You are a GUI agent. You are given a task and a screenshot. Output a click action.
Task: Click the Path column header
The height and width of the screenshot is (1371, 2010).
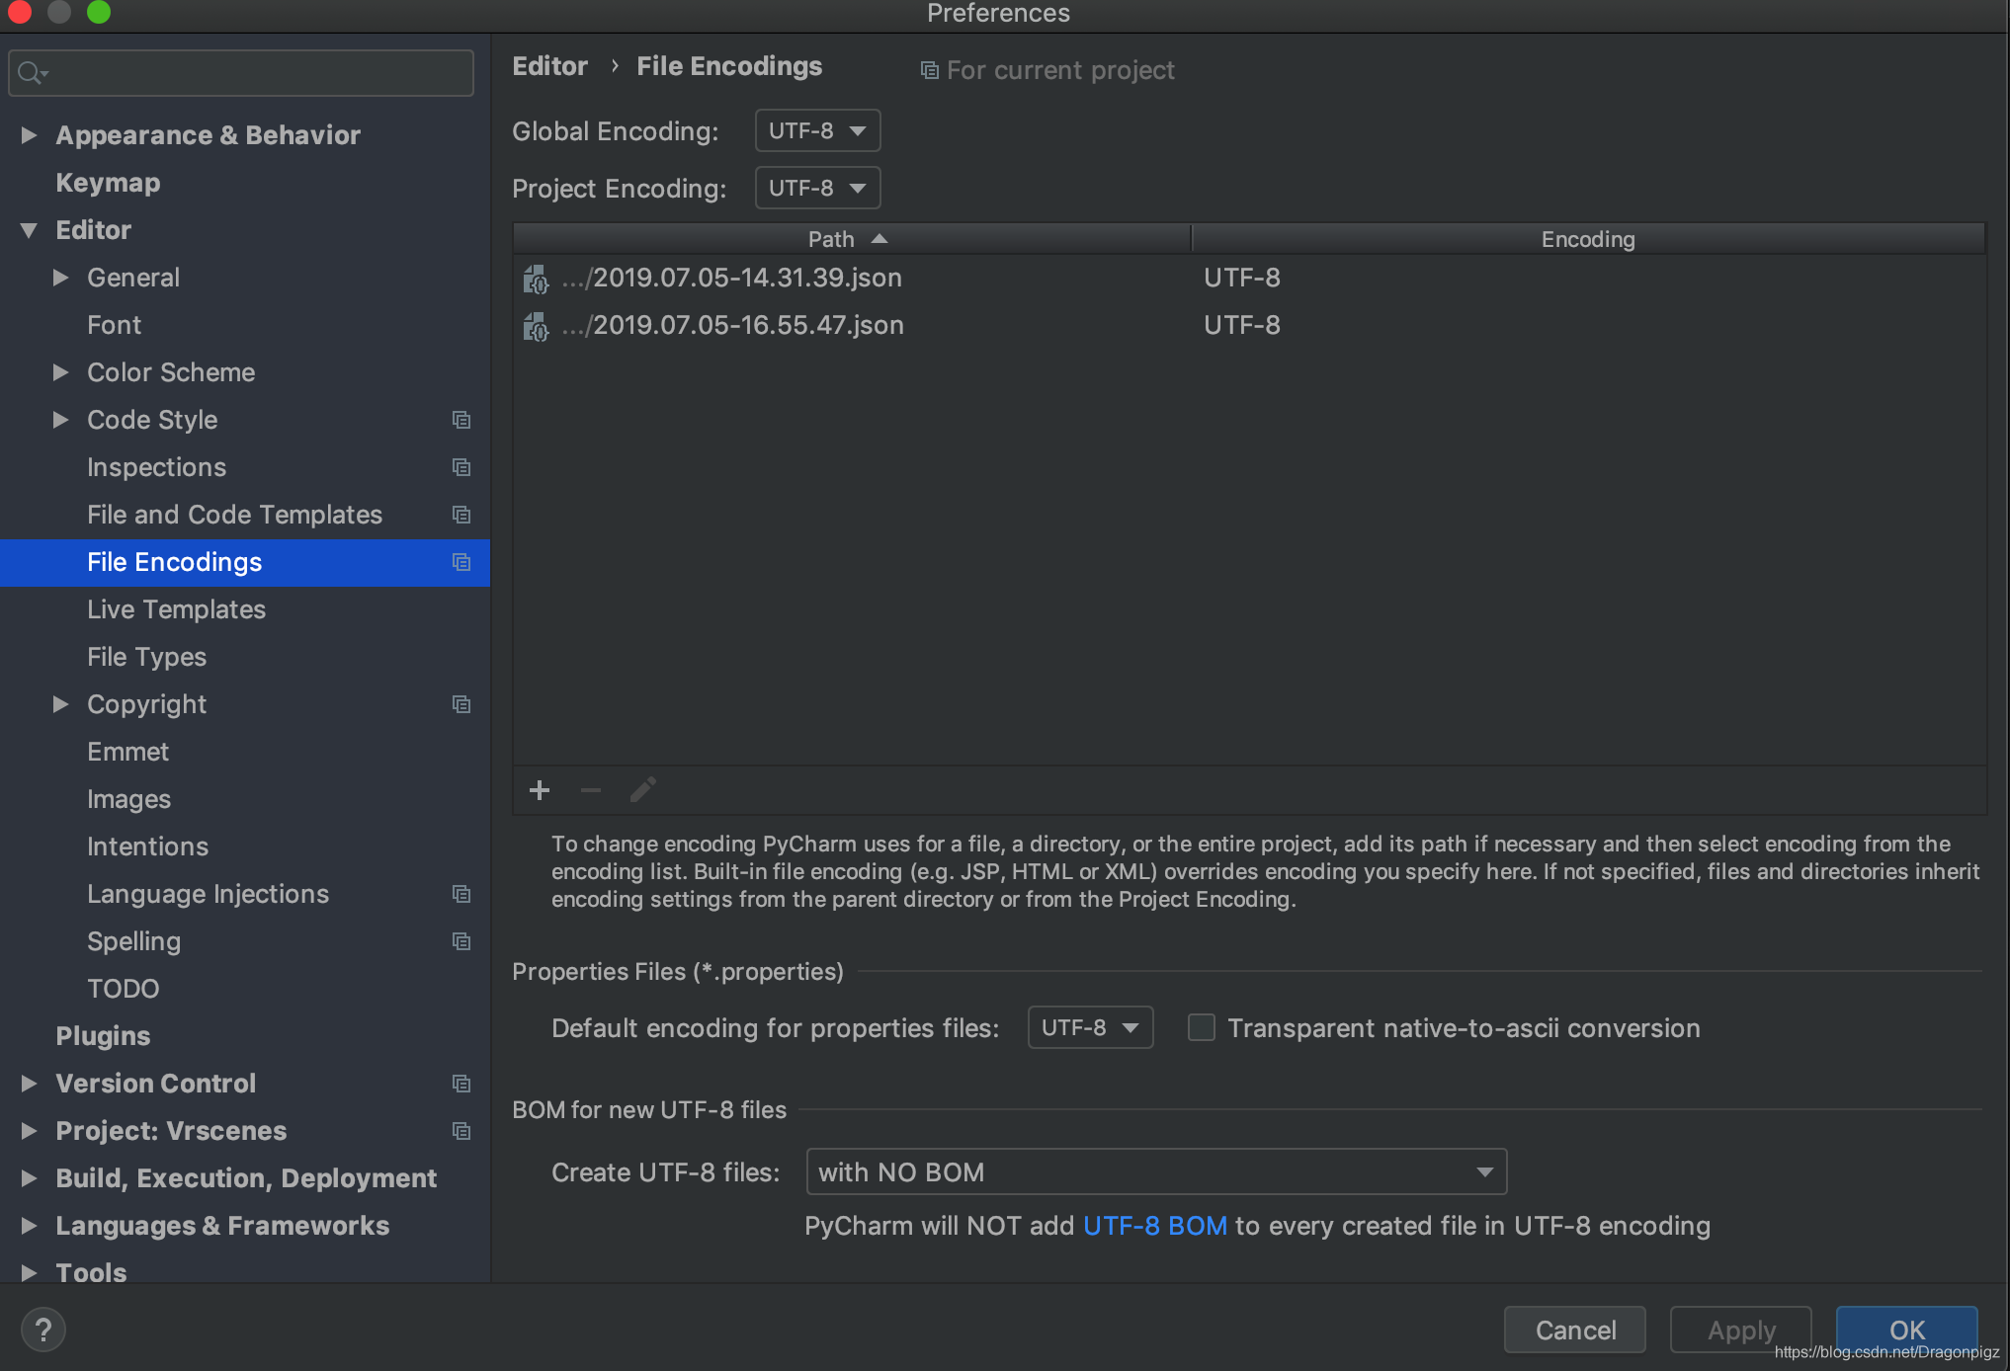point(852,239)
